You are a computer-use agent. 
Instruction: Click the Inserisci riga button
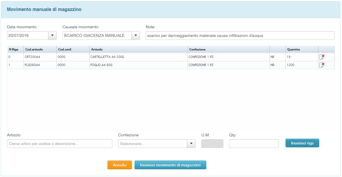coord(302,143)
